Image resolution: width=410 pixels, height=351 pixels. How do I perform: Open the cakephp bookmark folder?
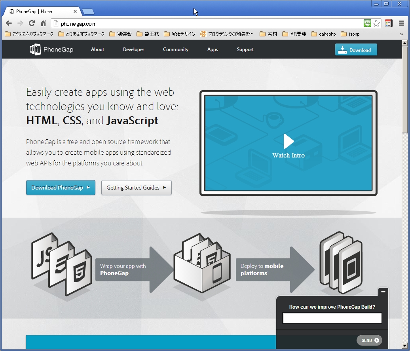[323, 34]
